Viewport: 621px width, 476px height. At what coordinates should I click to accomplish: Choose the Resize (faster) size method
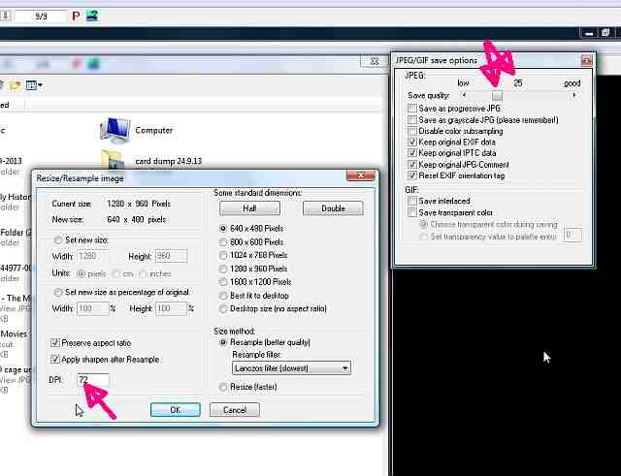223,387
